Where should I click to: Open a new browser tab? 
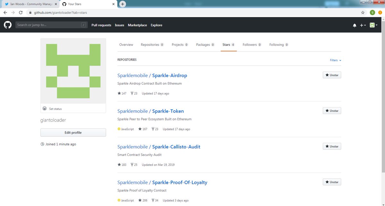[x=123, y=4]
